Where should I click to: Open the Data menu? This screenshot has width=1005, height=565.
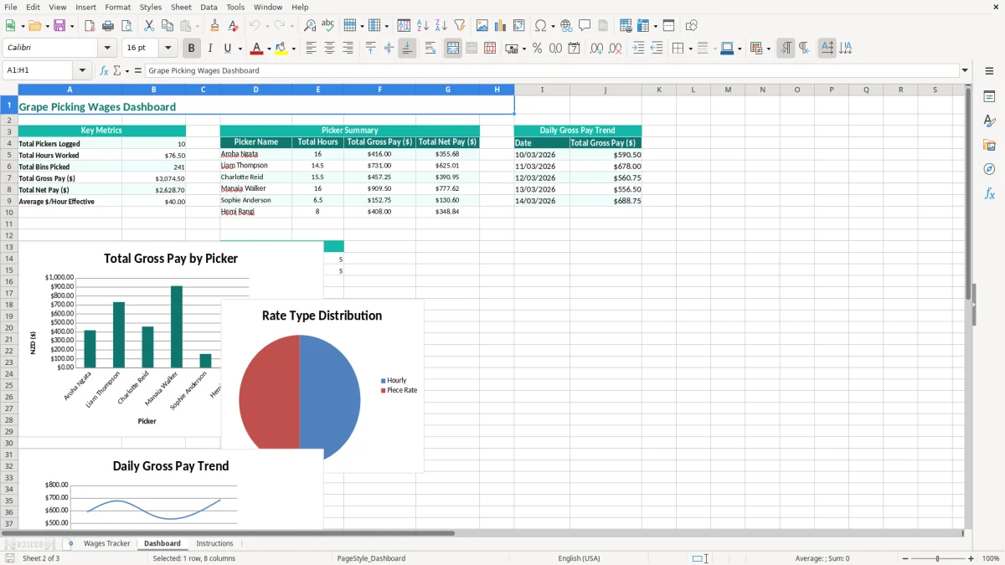209,7
